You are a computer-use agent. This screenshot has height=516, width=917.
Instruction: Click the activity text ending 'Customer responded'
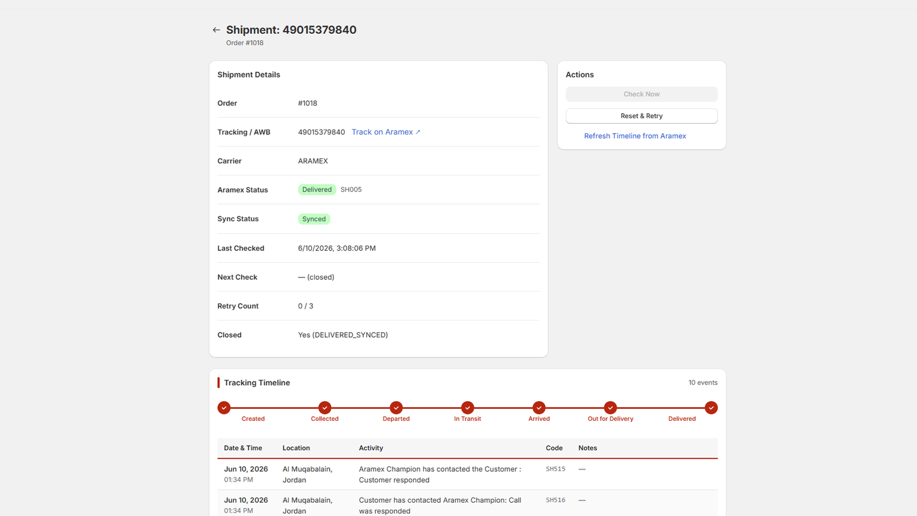pos(440,475)
